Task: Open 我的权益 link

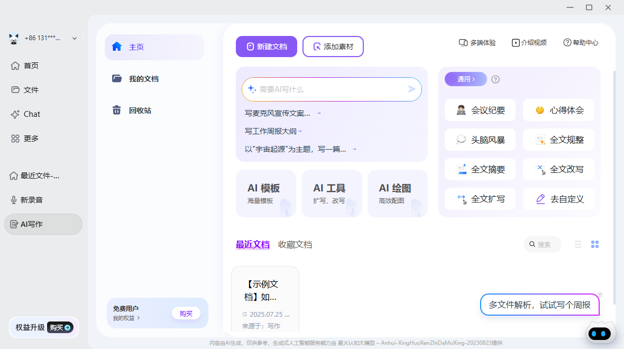Action: 126,318
